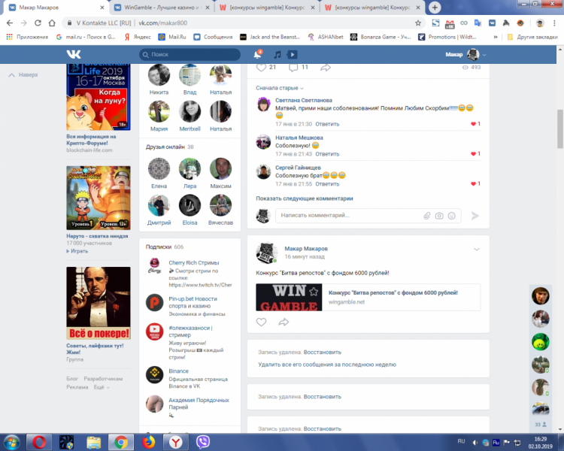Reload the page in Chrome
This screenshot has height=451, width=564.
pyautogui.click(x=38, y=23)
